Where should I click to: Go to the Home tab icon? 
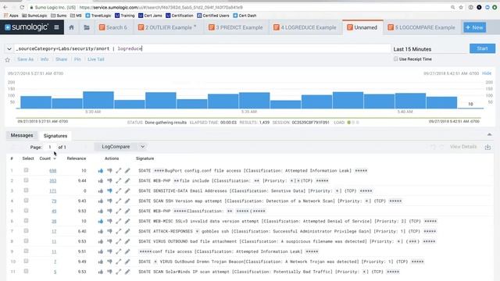tap(71, 27)
